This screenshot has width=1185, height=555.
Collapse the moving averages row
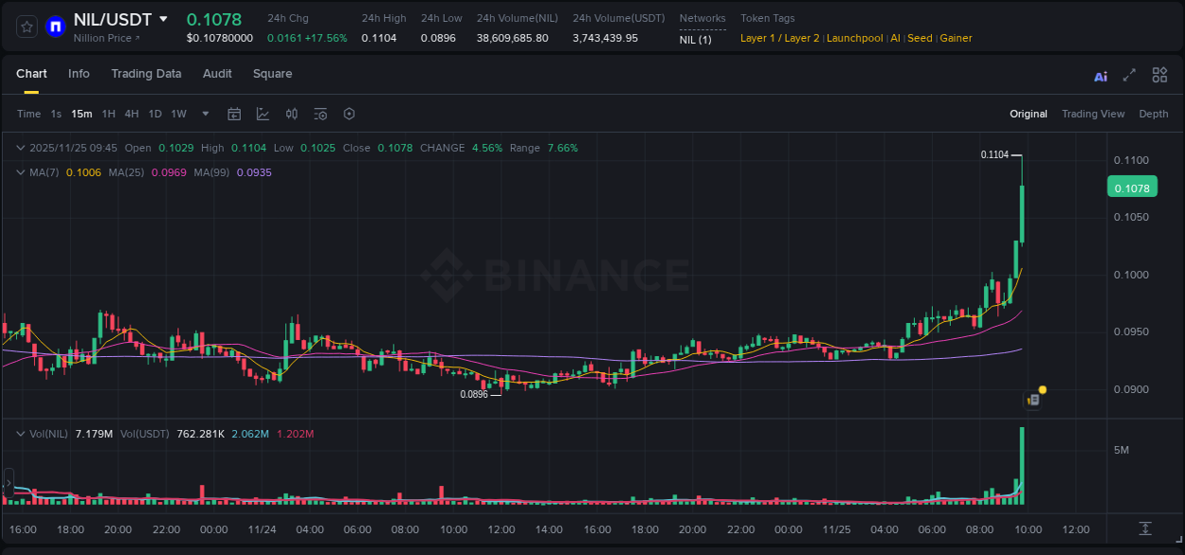[20, 172]
